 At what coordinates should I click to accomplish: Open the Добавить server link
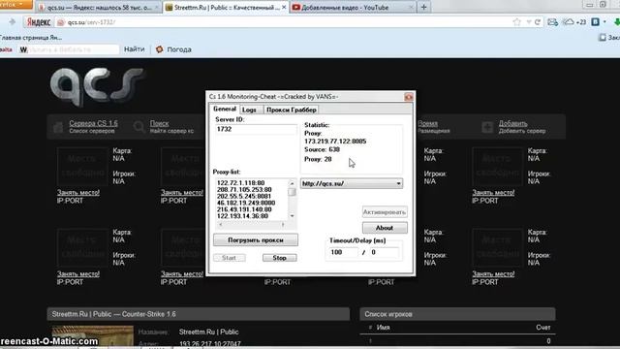[x=512, y=123]
